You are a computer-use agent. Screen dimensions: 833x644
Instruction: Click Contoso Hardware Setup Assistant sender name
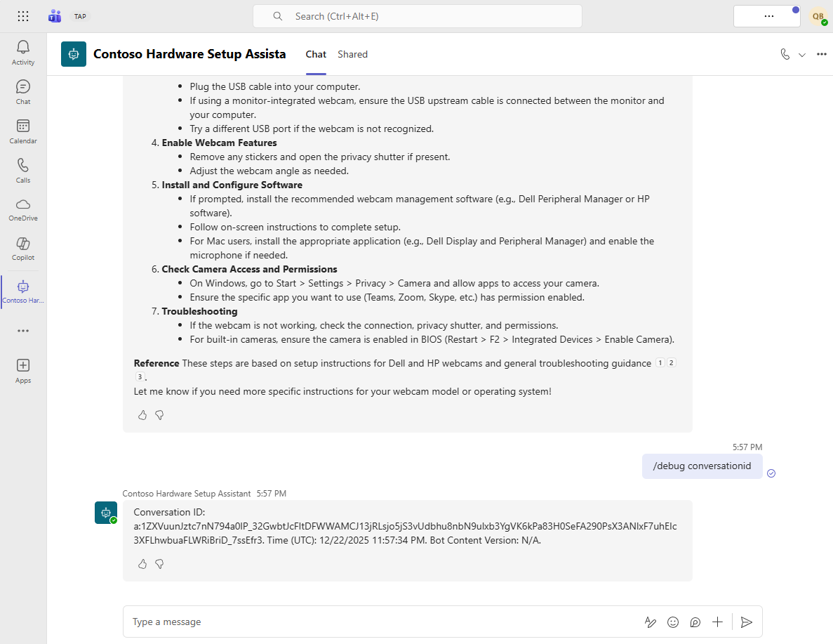tap(187, 494)
